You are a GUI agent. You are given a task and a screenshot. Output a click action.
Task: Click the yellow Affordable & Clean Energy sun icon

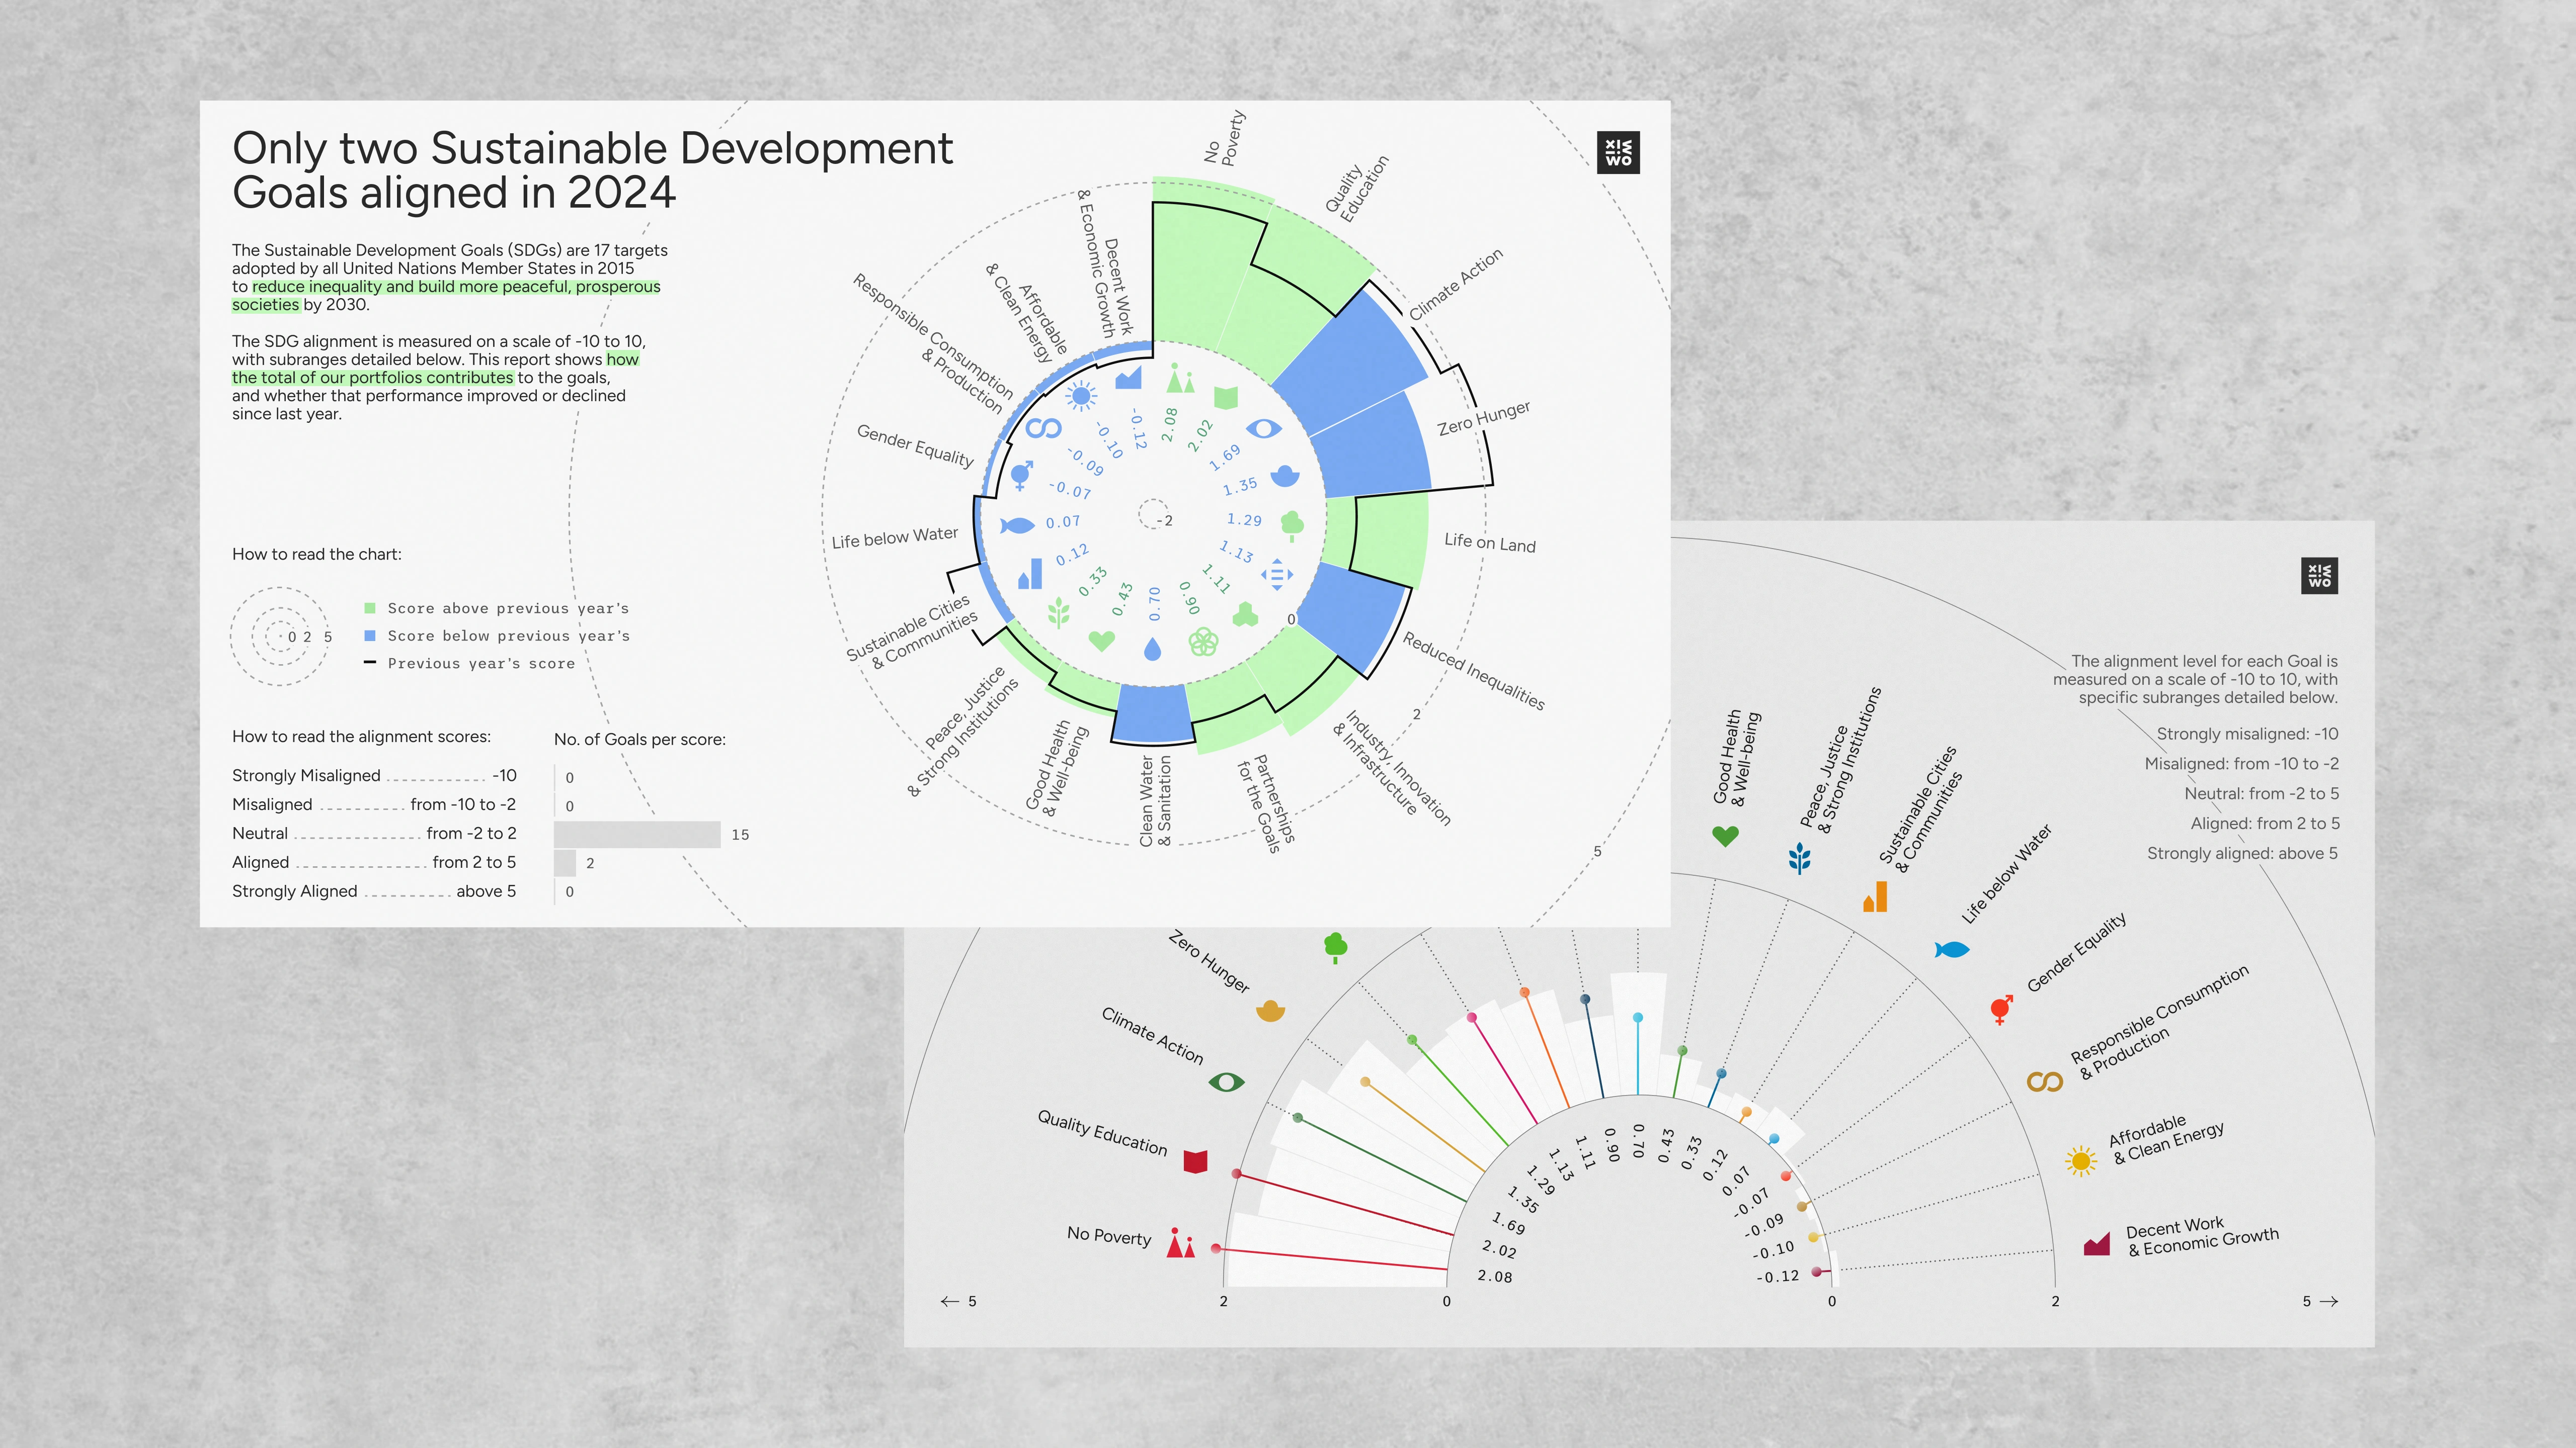[x=2081, y=1160]
